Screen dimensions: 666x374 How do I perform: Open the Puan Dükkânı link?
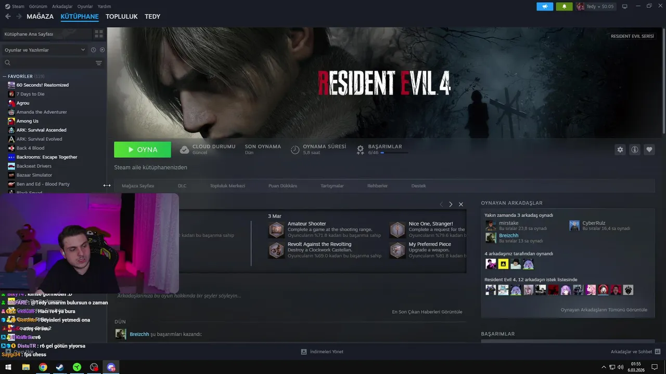coord(283,186)
